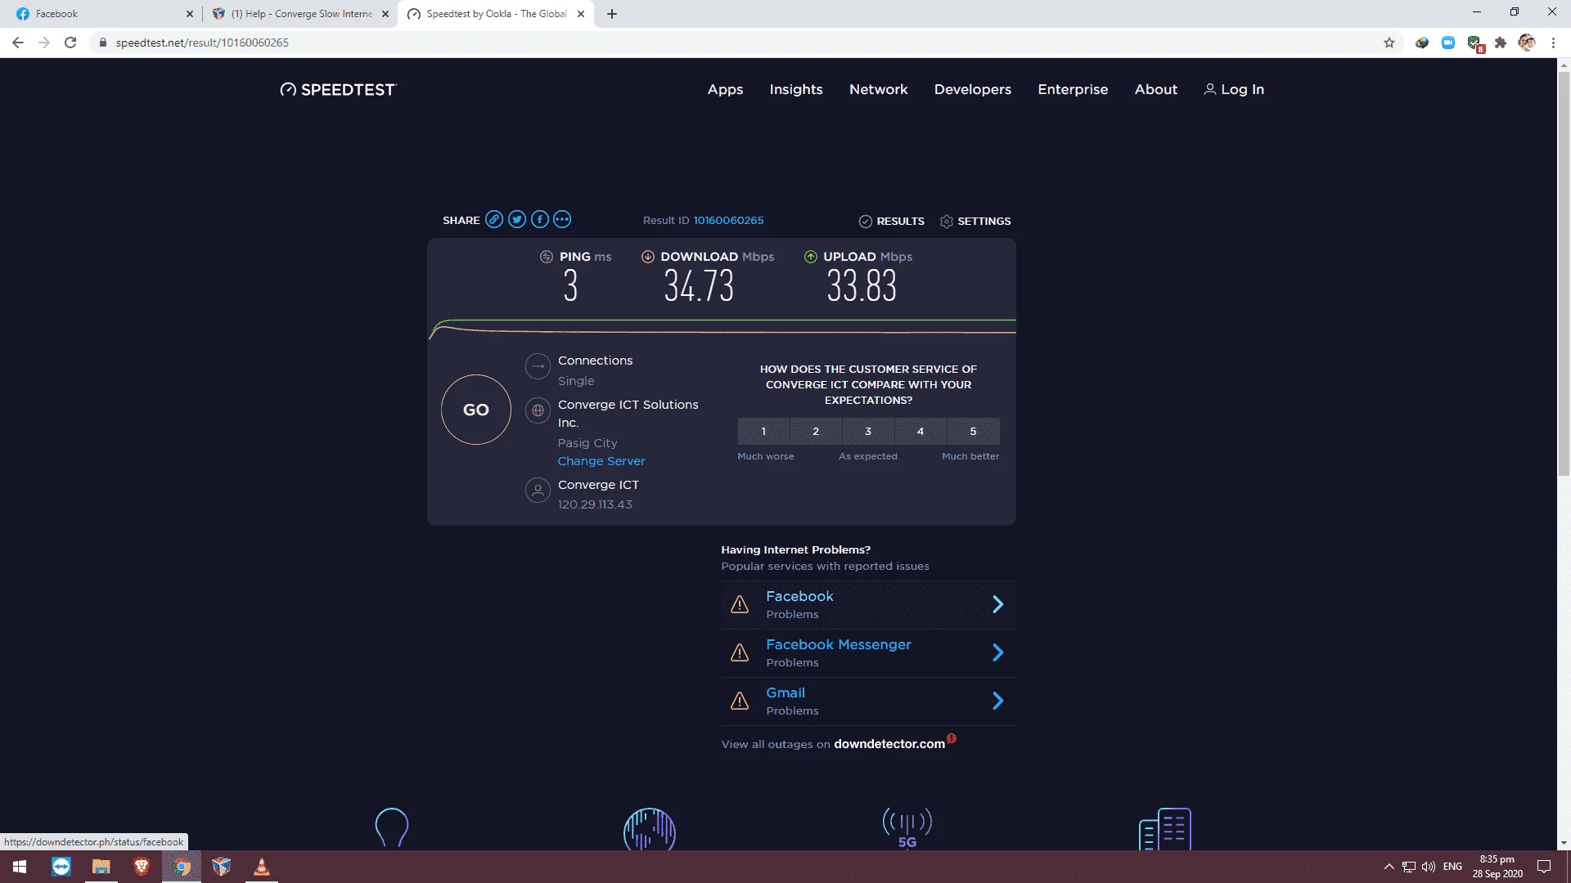Viewport: 1571px width, 883px height.
Task: Rate customer service 1 Much worse
Action: click(763, 431)
